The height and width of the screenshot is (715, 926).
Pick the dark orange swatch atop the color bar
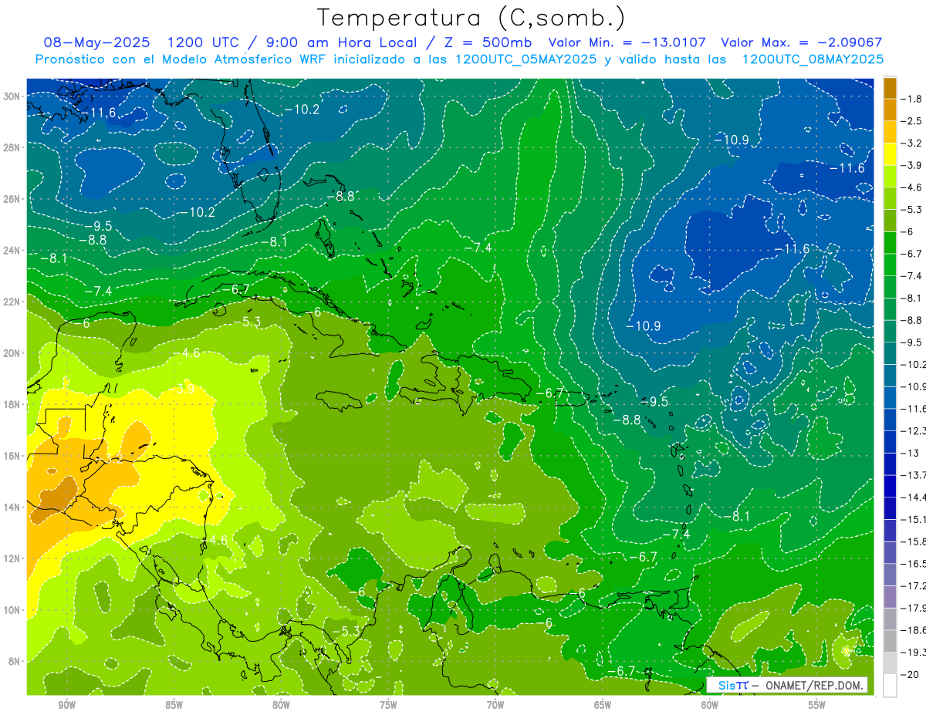coord(890,88)
